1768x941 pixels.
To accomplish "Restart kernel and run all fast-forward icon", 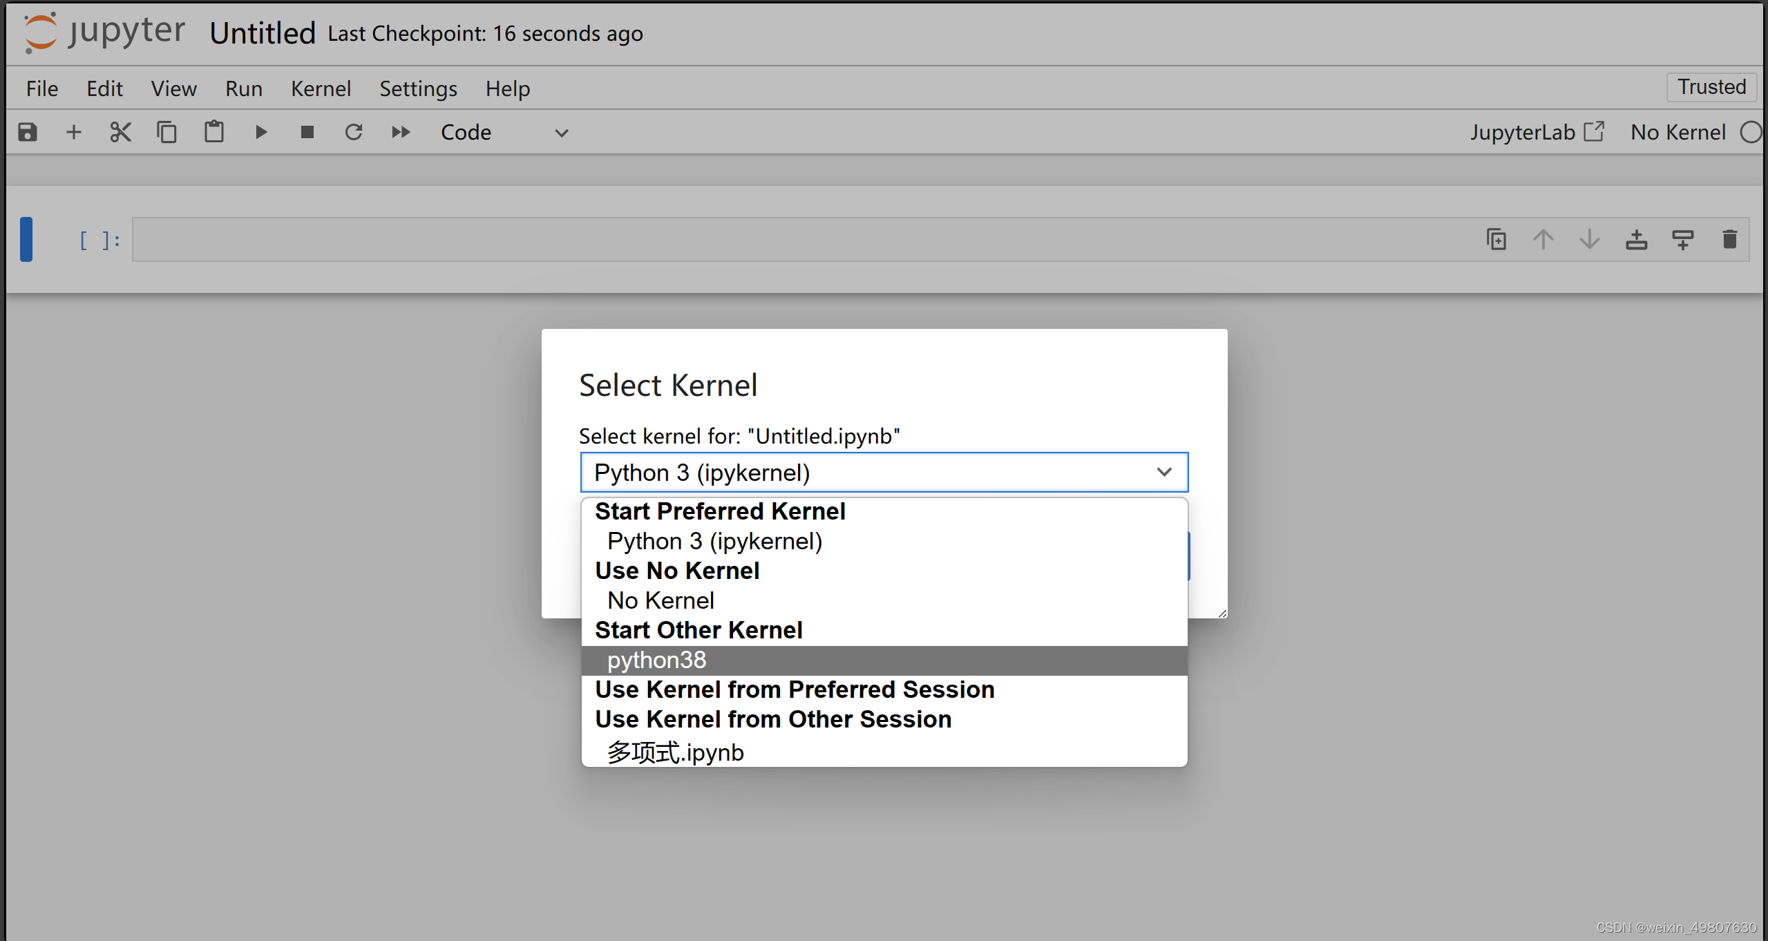I will tap(401, 132).
